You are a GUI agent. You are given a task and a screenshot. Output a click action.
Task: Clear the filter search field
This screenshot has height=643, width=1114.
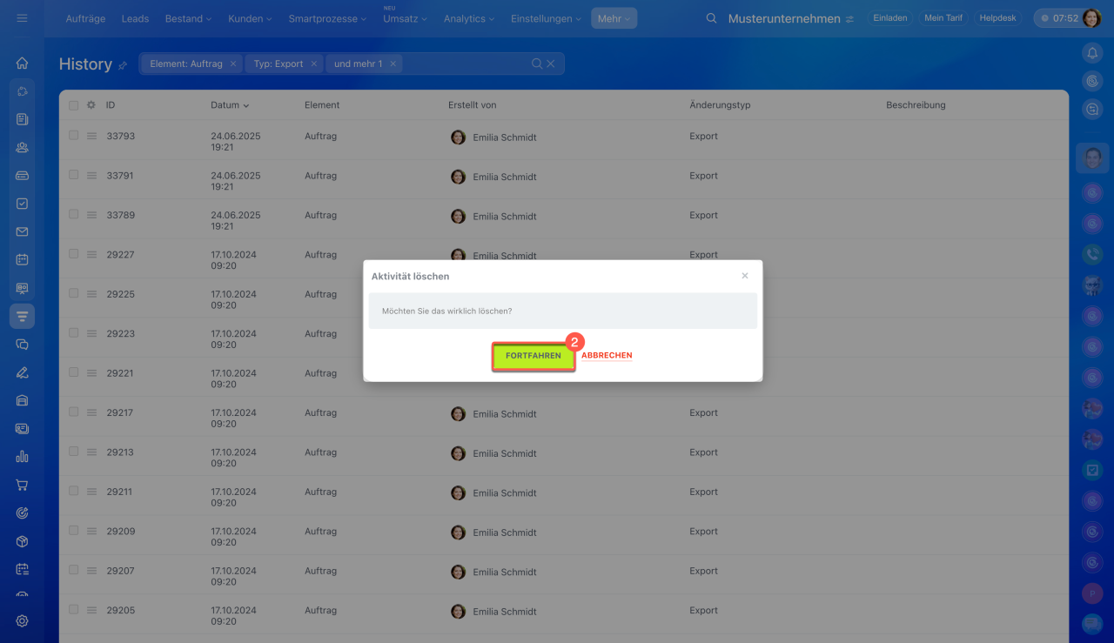pyautogui.click(x=551, y=64)
